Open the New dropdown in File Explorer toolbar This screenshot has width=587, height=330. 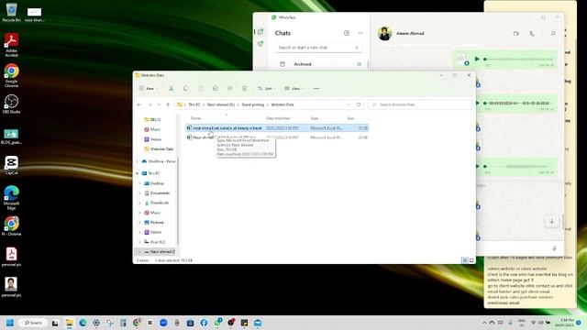point(149,89)
